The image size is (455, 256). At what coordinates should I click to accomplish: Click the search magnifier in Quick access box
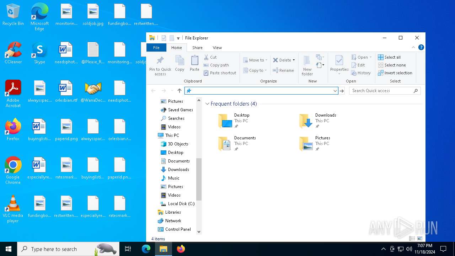pyautogui.click(x=416, y=91)
